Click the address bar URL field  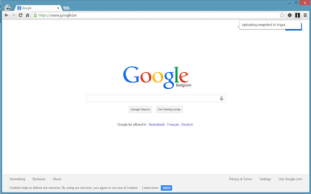(157, 15)
